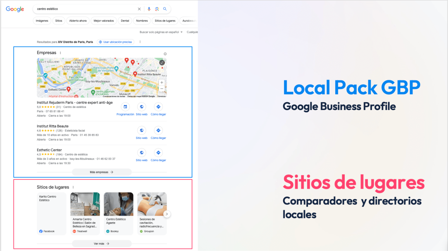
Task: Select the Abierto ahora filter chip
Action: pos(78,21)
